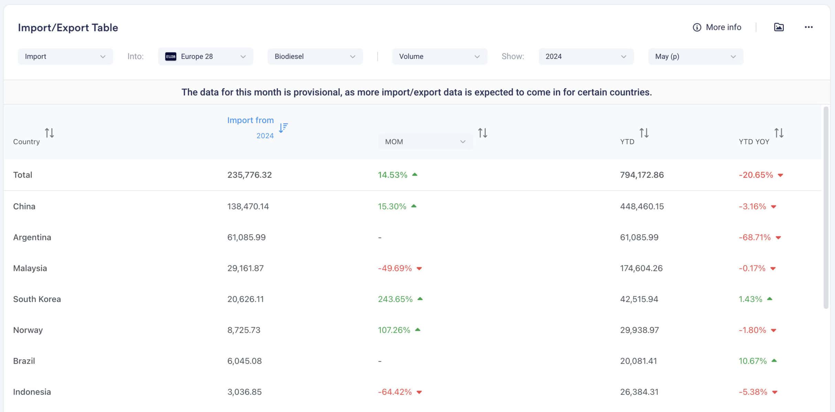Sort by YTD column arrows
Viewport: 835px width, 412px height.
(x=644, y=133)
